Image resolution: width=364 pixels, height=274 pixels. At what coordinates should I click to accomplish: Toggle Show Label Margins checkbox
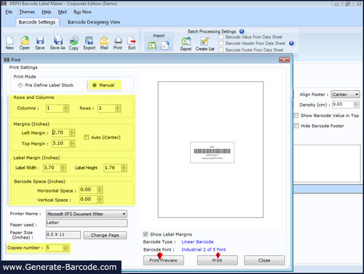coord(146,234)
